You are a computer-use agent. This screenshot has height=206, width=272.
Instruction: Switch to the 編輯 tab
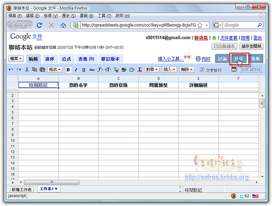[x=33, y=59]
